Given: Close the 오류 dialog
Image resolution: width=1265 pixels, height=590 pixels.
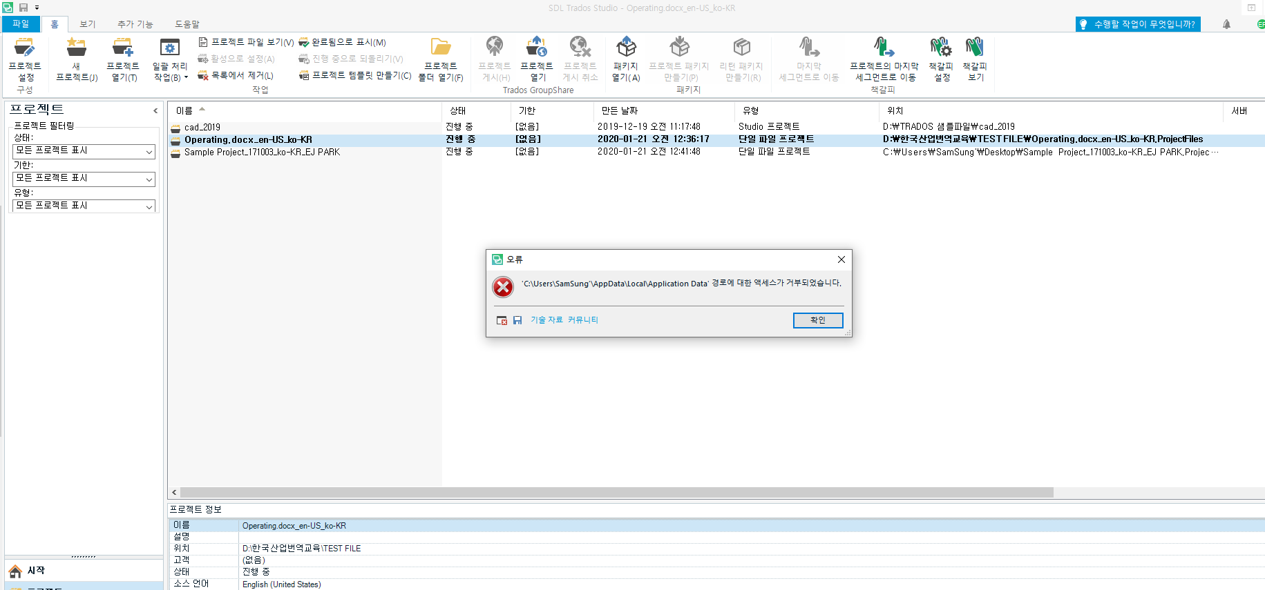Looking at the screenshot, I should click(841, 259).
